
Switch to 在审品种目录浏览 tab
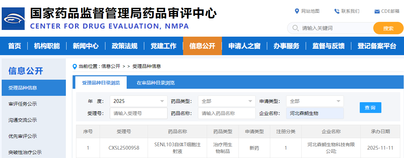tap(156, 83)
